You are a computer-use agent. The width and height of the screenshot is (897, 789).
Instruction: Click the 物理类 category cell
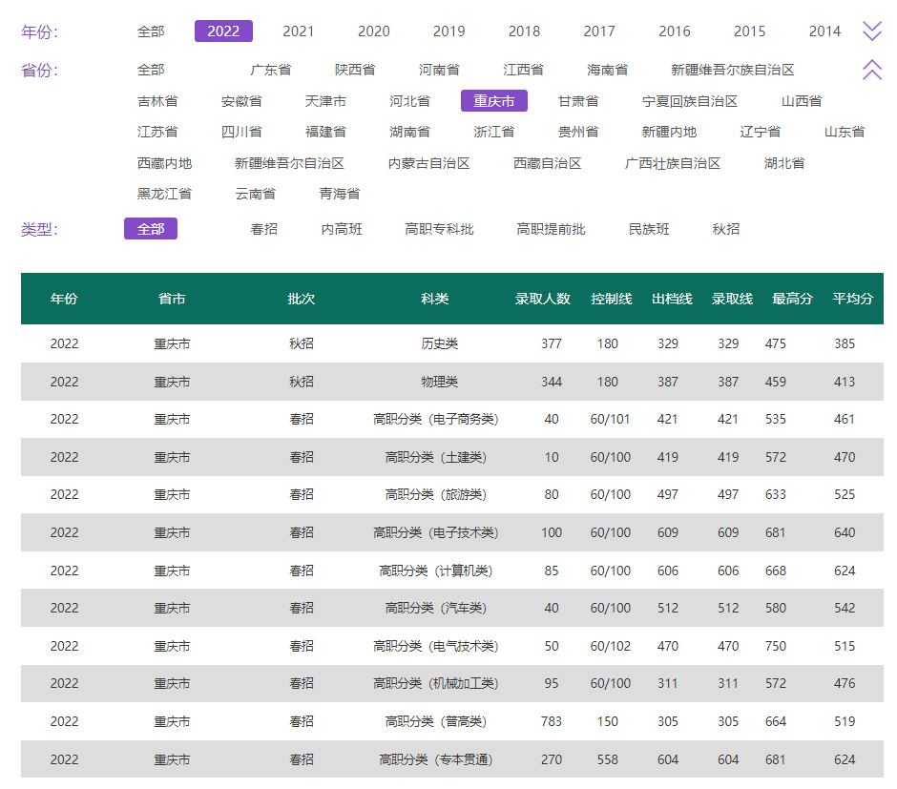click(x=439, y=382)
